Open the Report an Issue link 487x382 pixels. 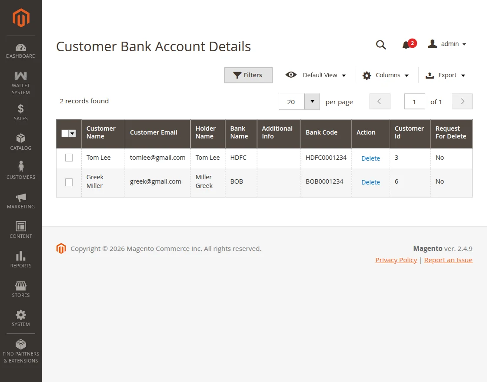pyautogui.click(x=448, y=260)
